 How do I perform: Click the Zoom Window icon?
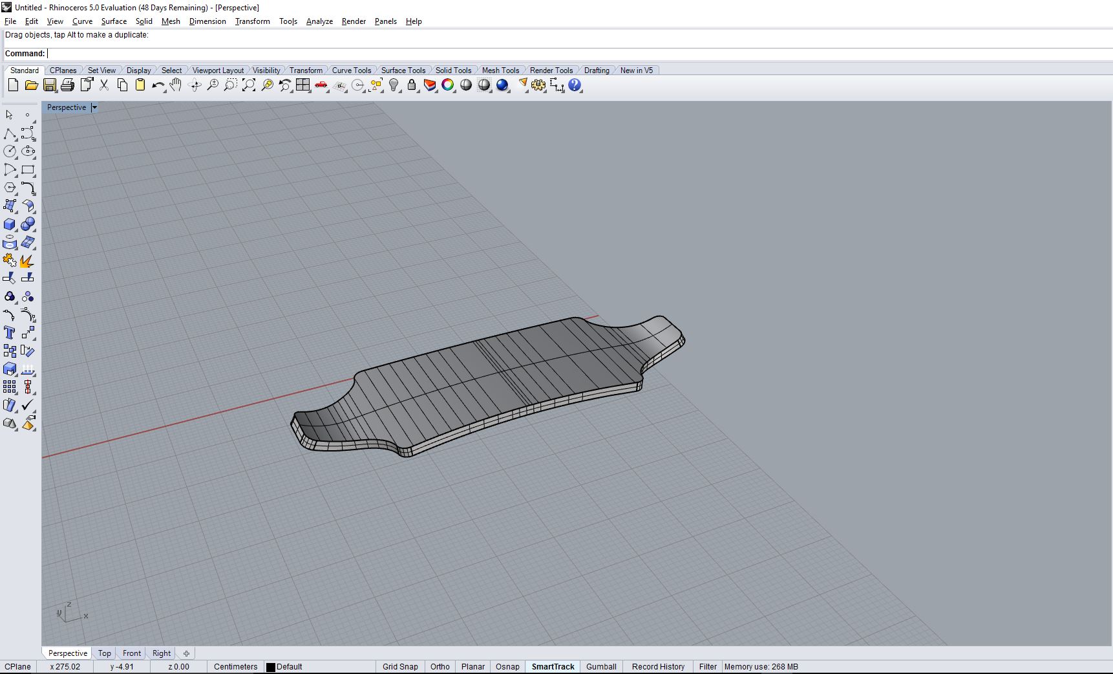(x=230, y=85)
